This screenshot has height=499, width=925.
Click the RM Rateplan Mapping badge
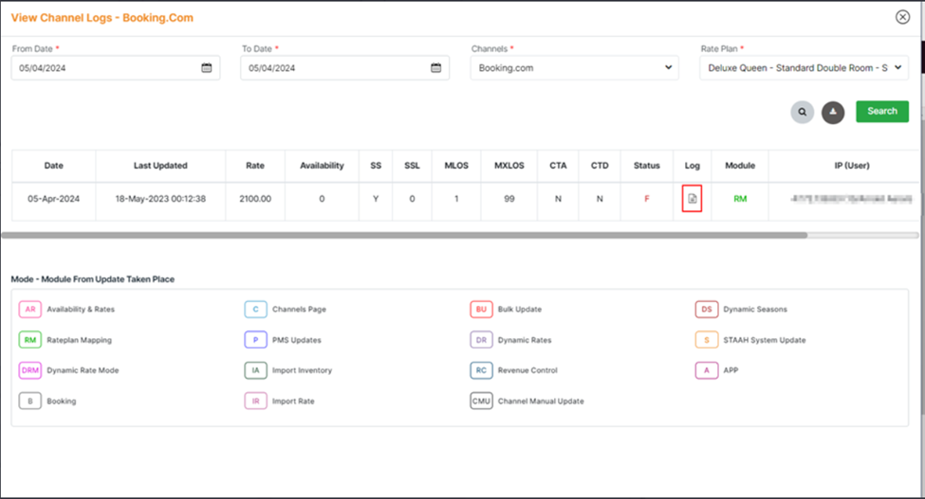click(x=30, y=340)
